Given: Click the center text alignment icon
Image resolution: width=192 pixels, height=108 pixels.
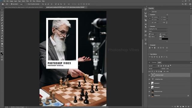Looking at the screenshot, I should point(152,48).
